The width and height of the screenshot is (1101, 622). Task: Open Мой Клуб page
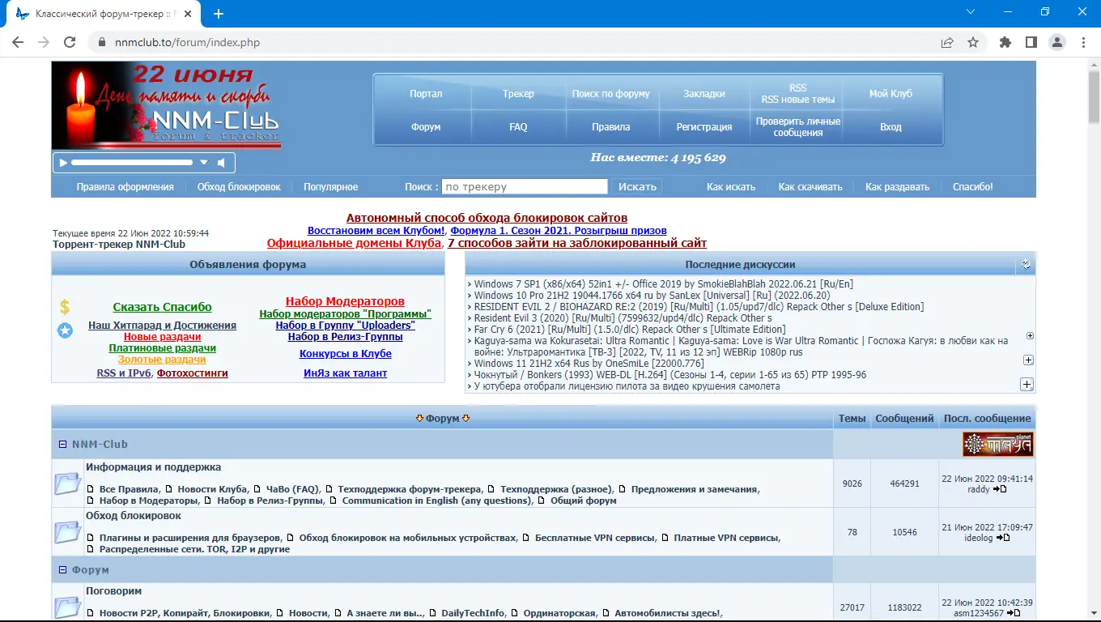891,94
